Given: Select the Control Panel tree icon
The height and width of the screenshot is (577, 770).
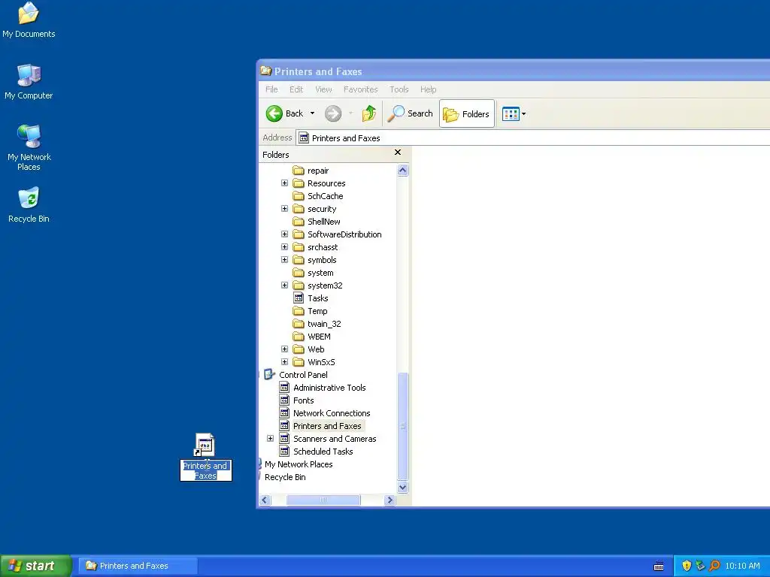Looking at the screenshot, I should coord(269,374).
